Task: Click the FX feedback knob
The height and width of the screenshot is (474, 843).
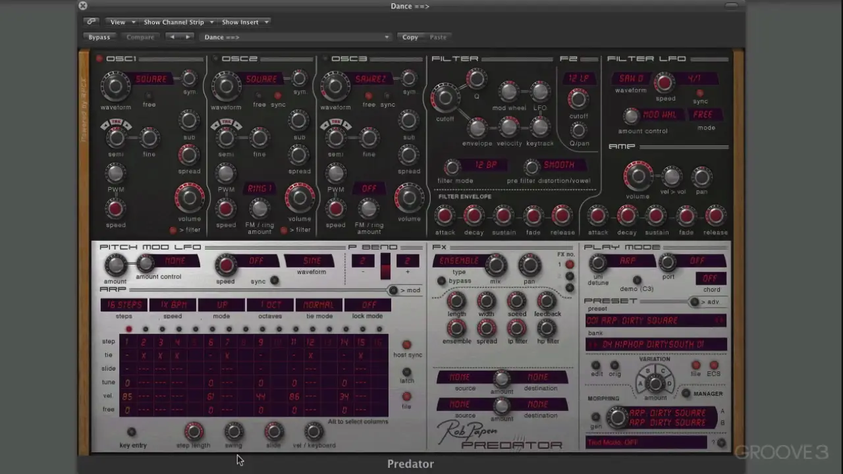Action: coord(547,302)
